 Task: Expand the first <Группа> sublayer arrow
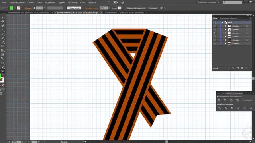tap(226, 26)
